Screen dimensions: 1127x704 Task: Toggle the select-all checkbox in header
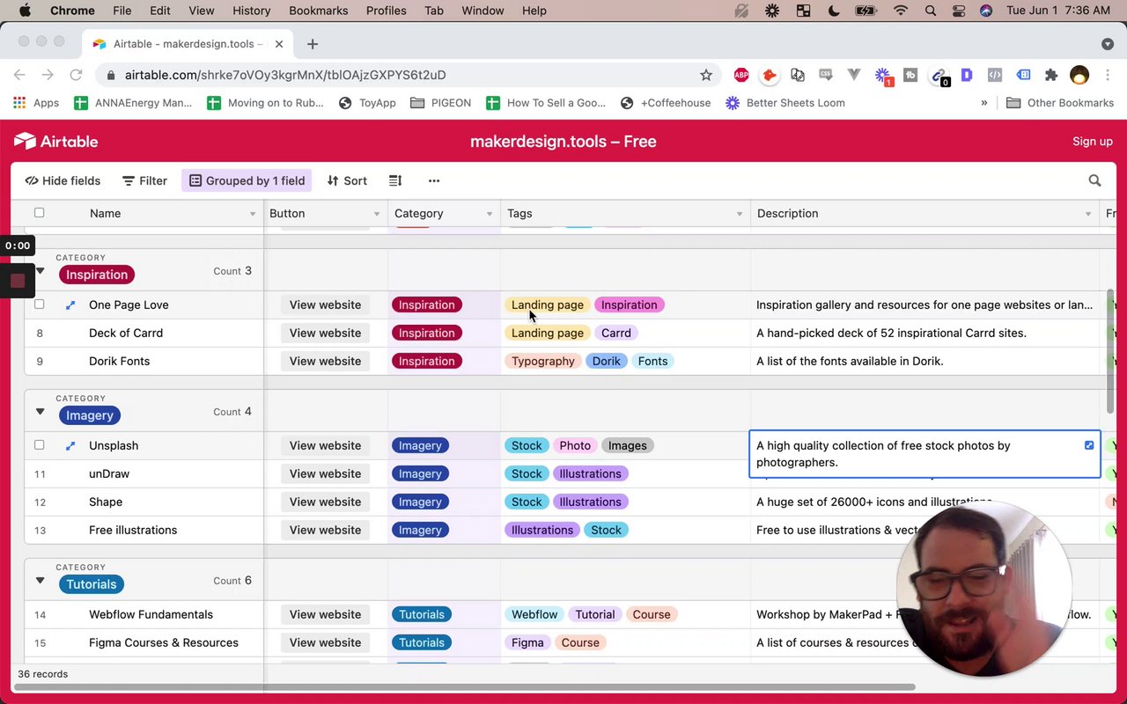39,213
